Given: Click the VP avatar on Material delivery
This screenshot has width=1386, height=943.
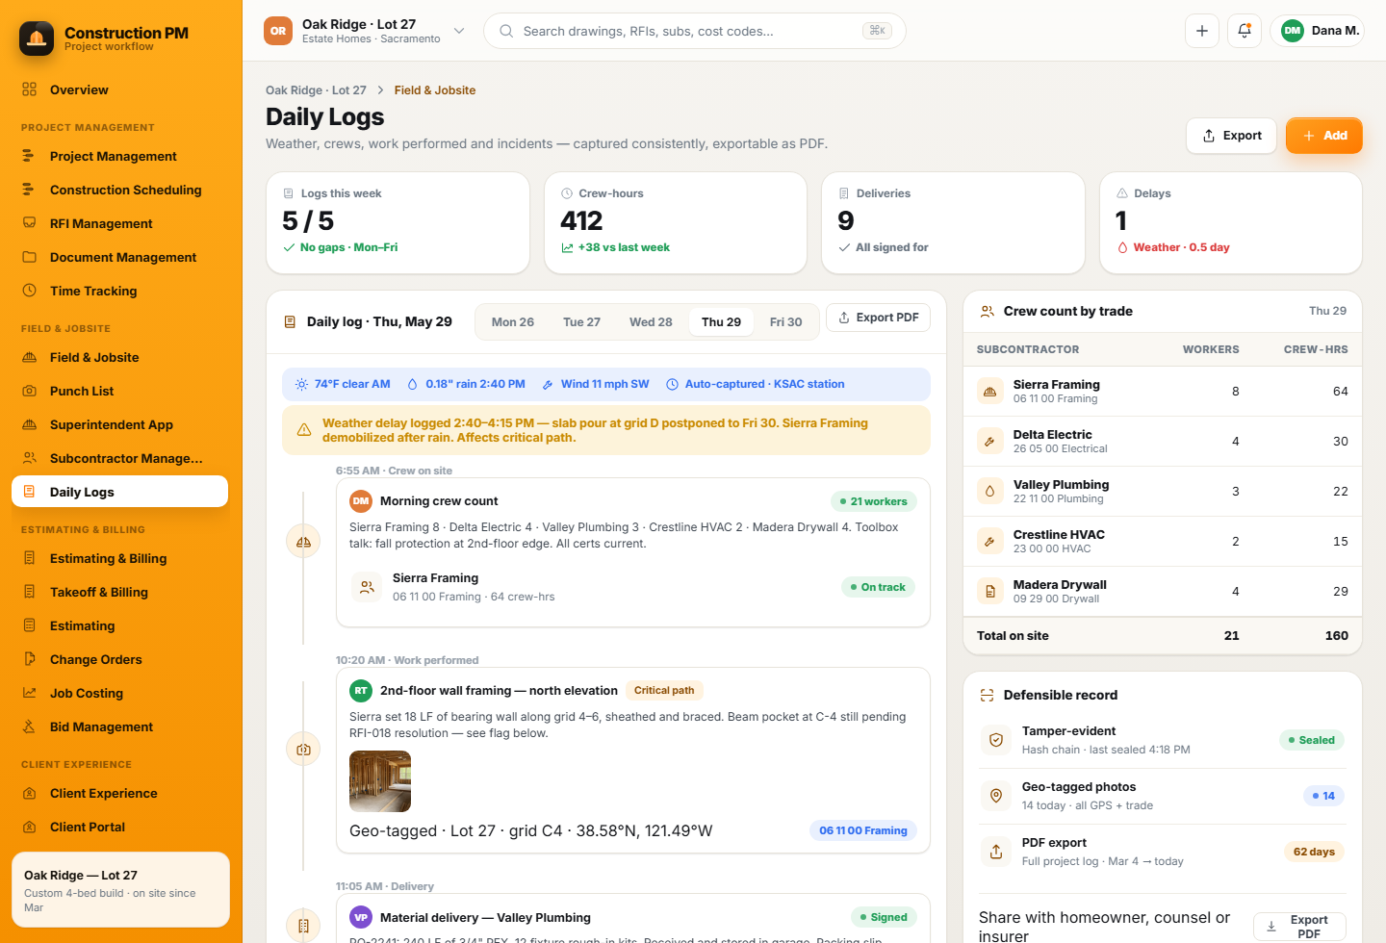Looking at the screenshot, I should [361, 918].
